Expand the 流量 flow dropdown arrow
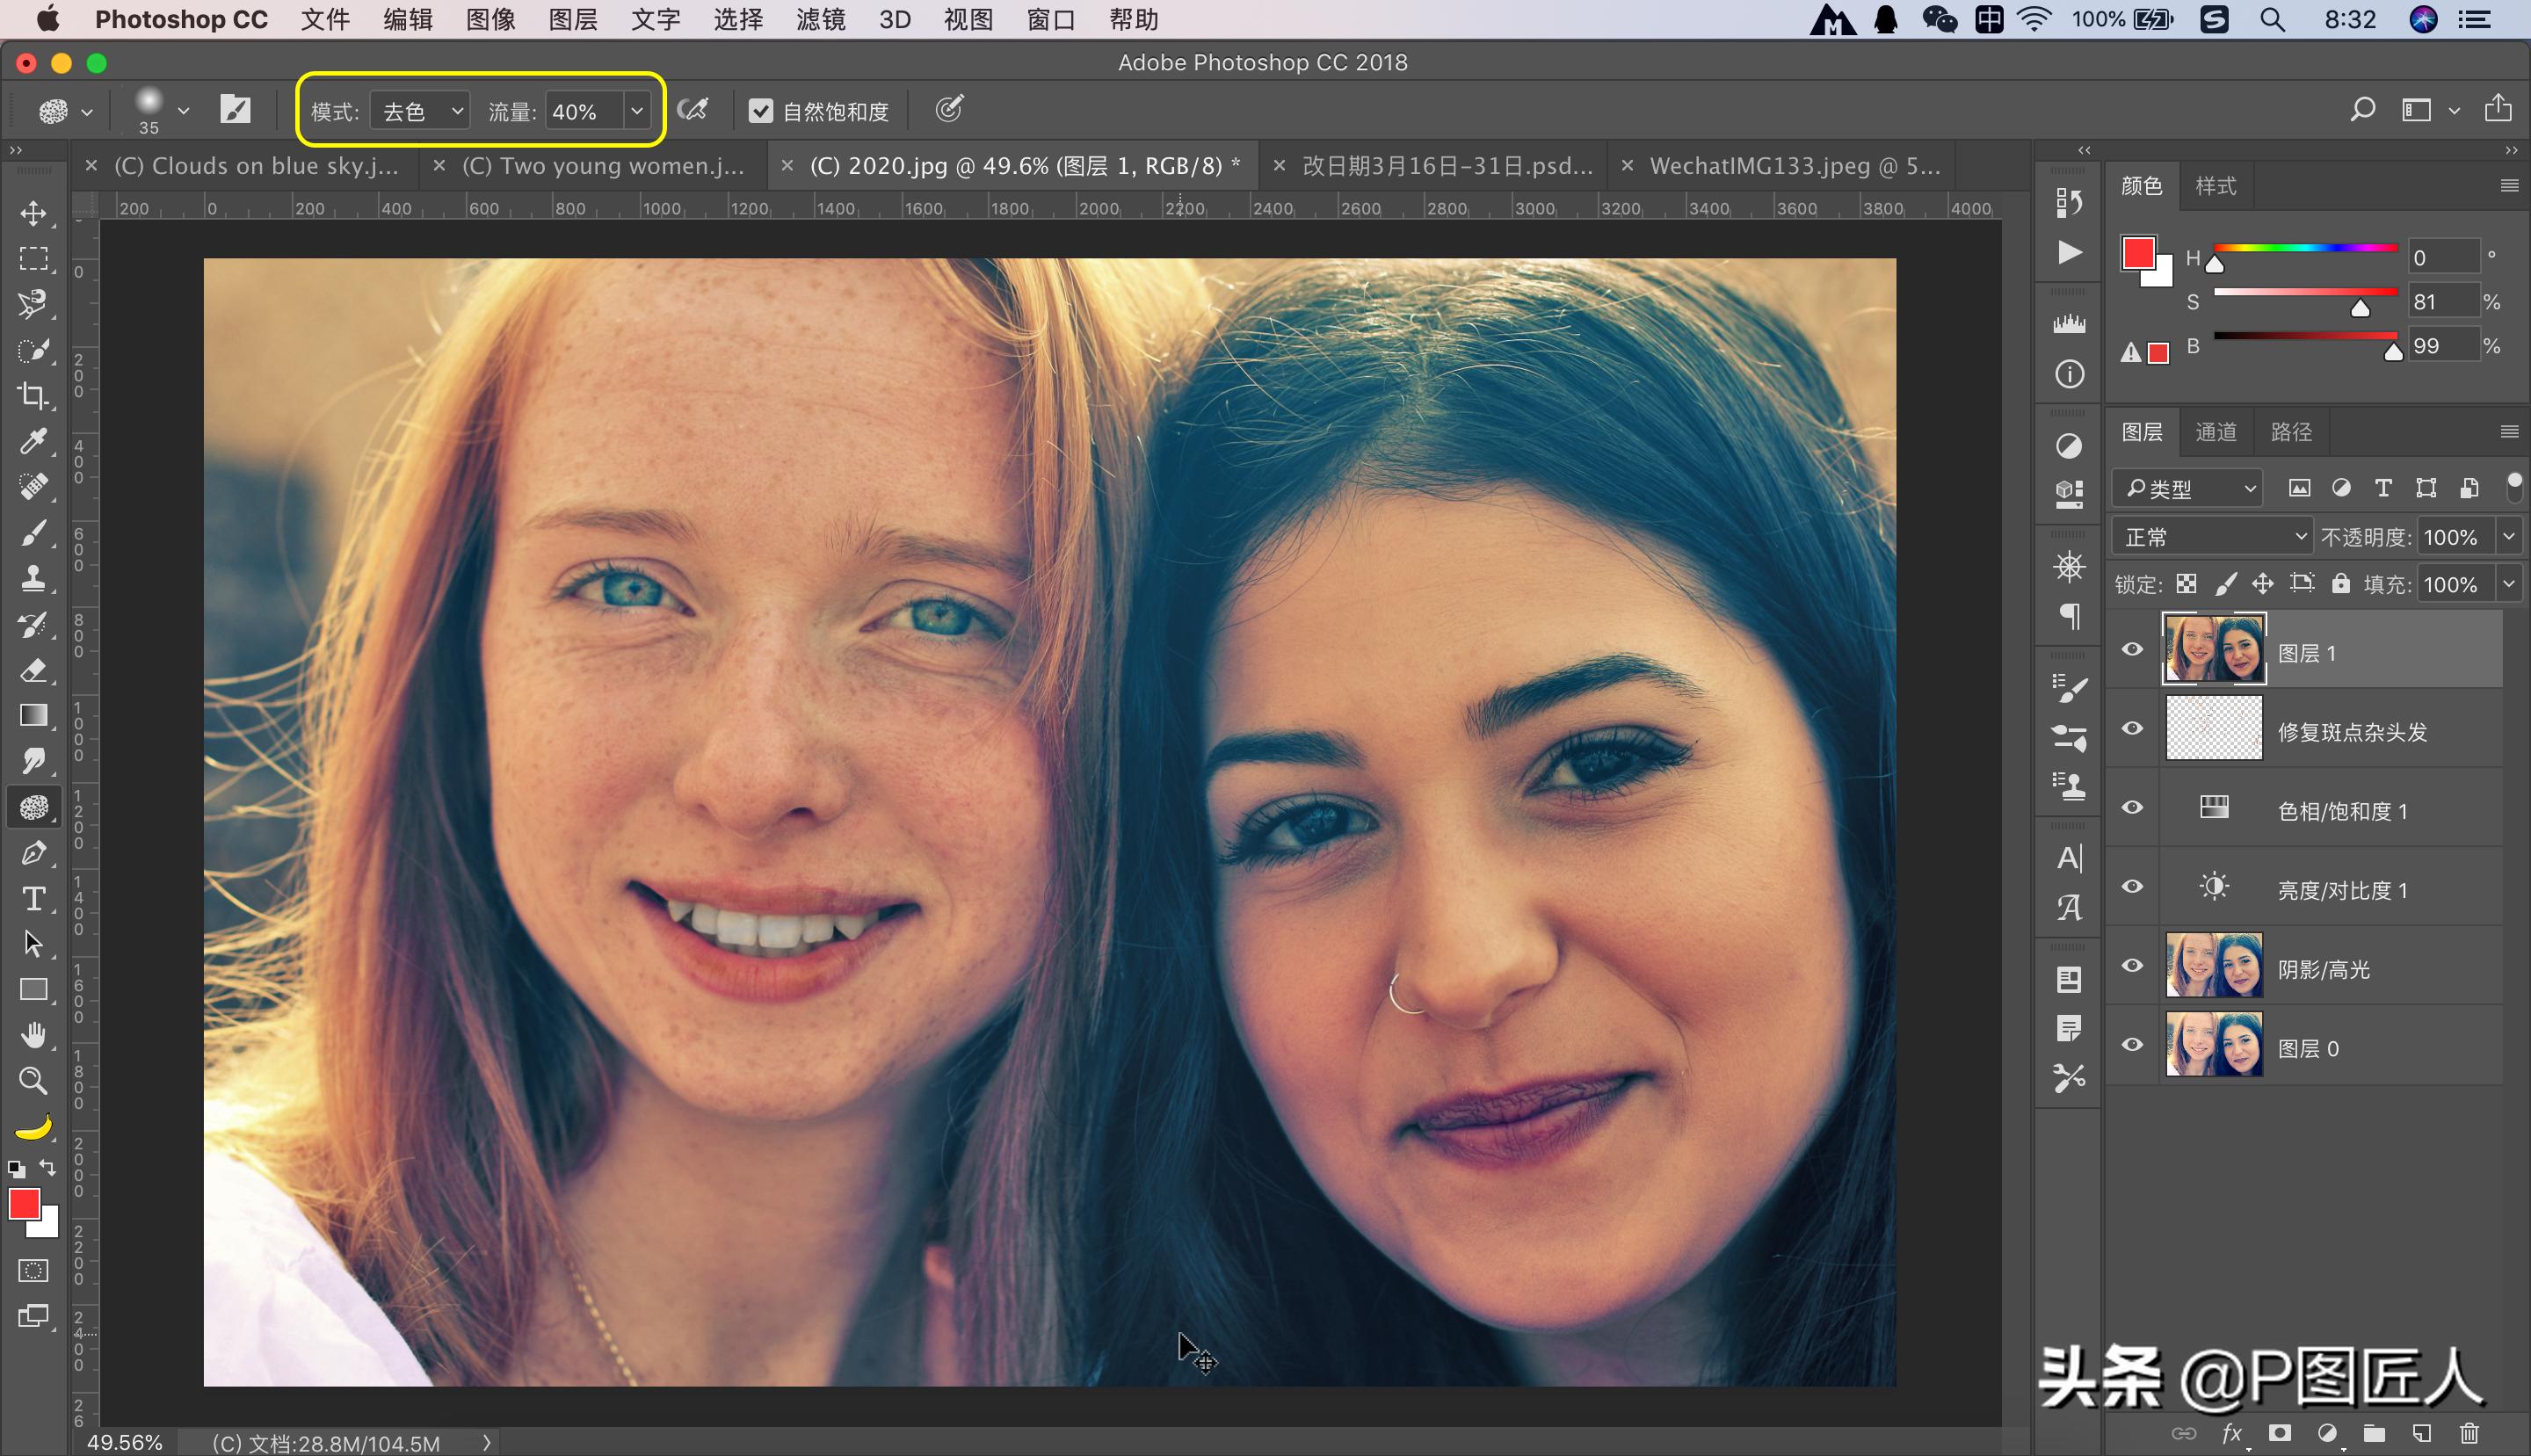Viewport: 2531px width, 1456px height. [637, 111]
